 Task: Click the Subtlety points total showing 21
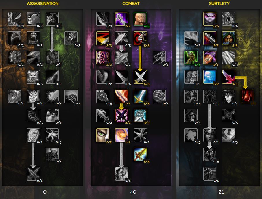pyautogui.click(x=221, y=192)
